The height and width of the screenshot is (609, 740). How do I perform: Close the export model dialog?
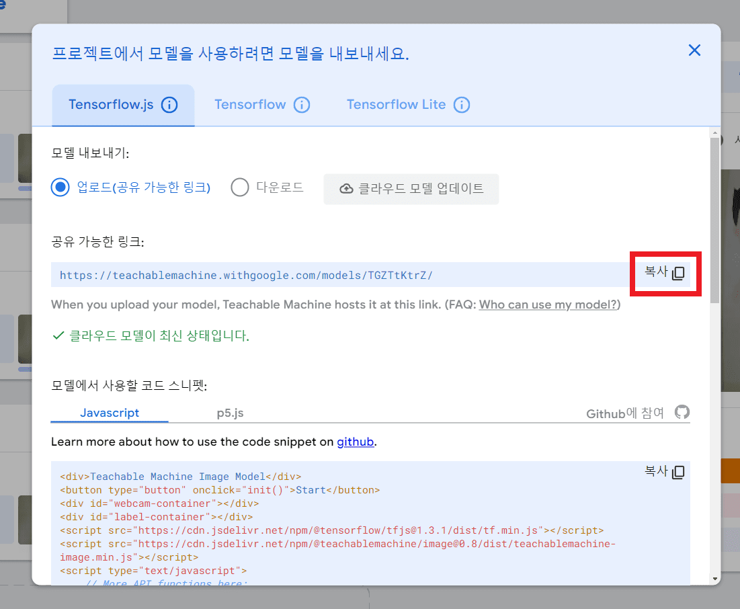click(694, 50)
